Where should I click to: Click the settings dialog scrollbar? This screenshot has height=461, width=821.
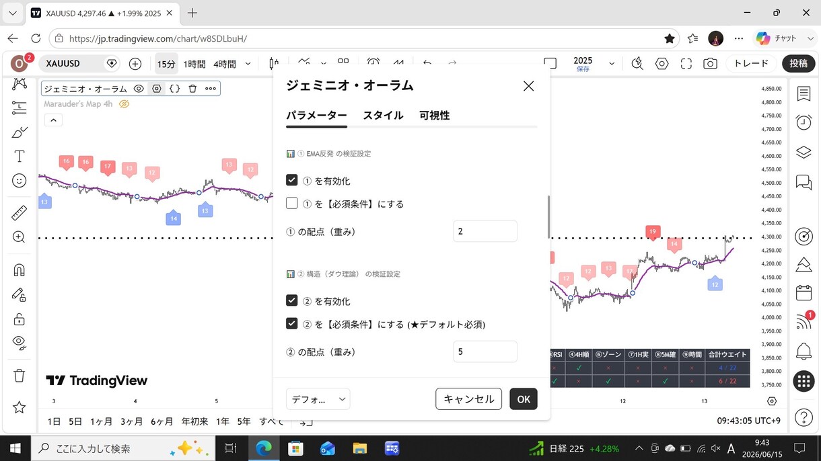pos(548,217)
